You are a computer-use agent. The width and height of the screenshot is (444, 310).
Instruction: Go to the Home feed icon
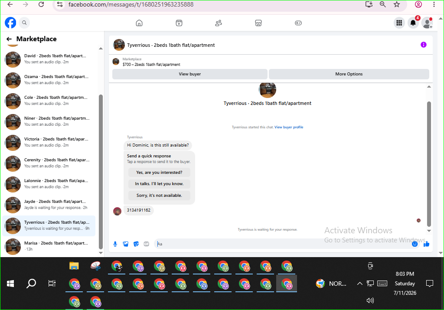[x=139, y=23]
